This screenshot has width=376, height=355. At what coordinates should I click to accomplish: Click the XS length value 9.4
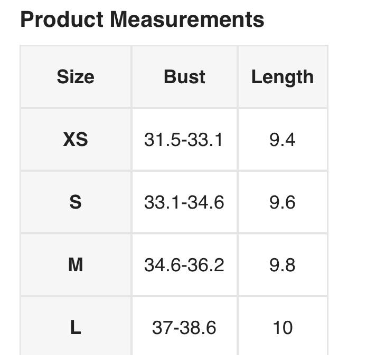pos(282,140)
